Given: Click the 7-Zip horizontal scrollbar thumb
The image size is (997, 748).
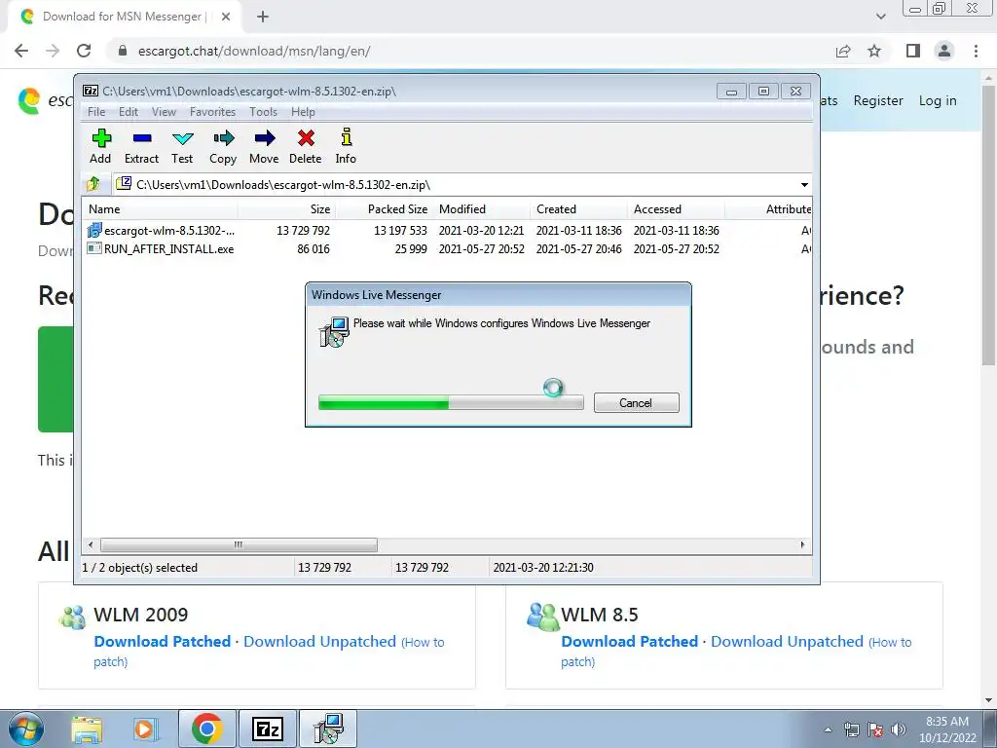Looking at the screenshot, I should (239, 545).
